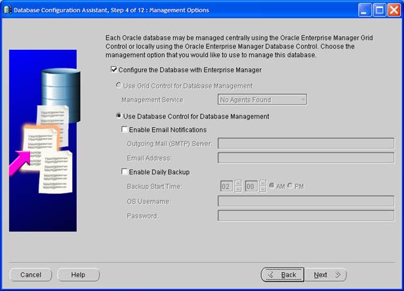Go Back to the previous step
The height and width of the screenshot is (291, 404).
click(x=283, y=275)
